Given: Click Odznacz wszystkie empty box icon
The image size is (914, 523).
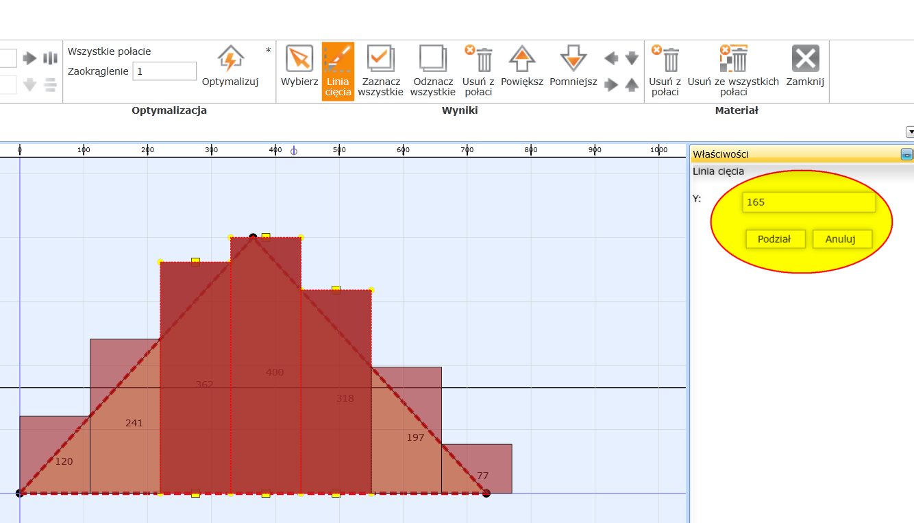Looking at the screenshot, I should point(433,60).
